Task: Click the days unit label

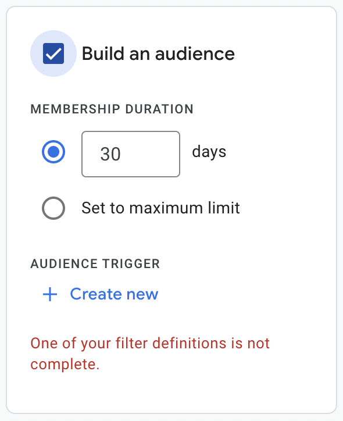Action: coord(209,152)
